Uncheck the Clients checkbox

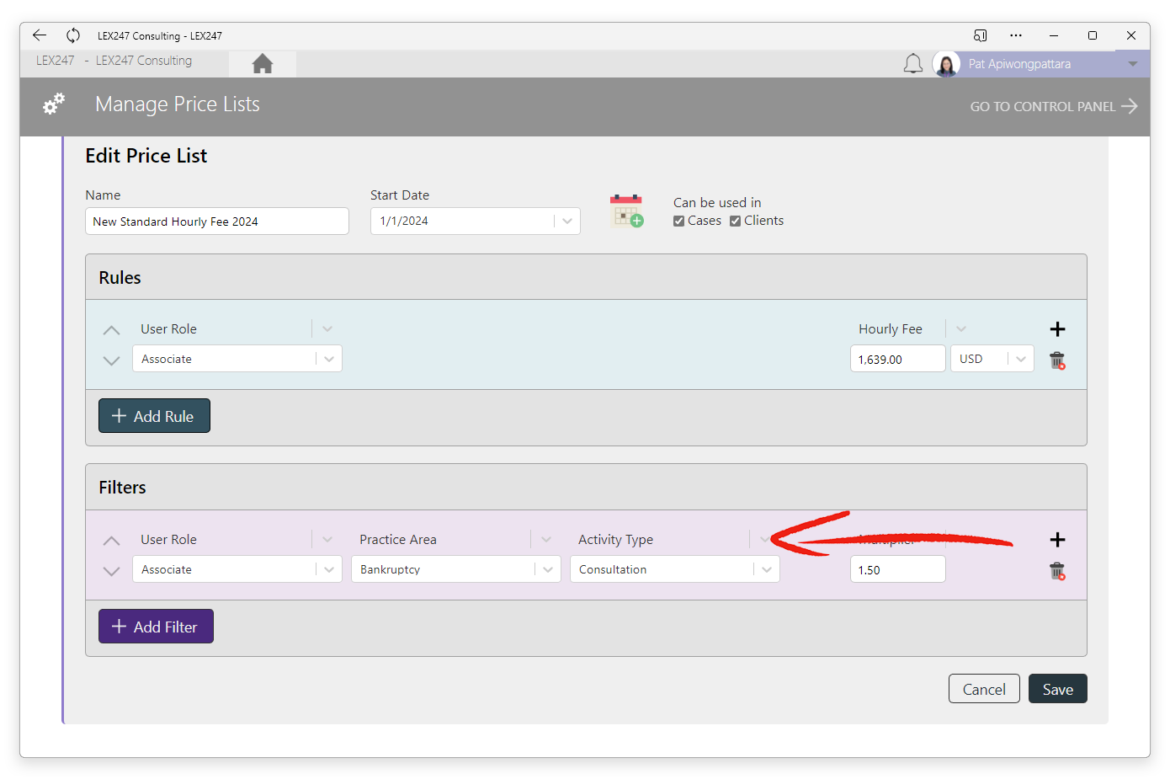pyautogui.click(x=735, y=221)
